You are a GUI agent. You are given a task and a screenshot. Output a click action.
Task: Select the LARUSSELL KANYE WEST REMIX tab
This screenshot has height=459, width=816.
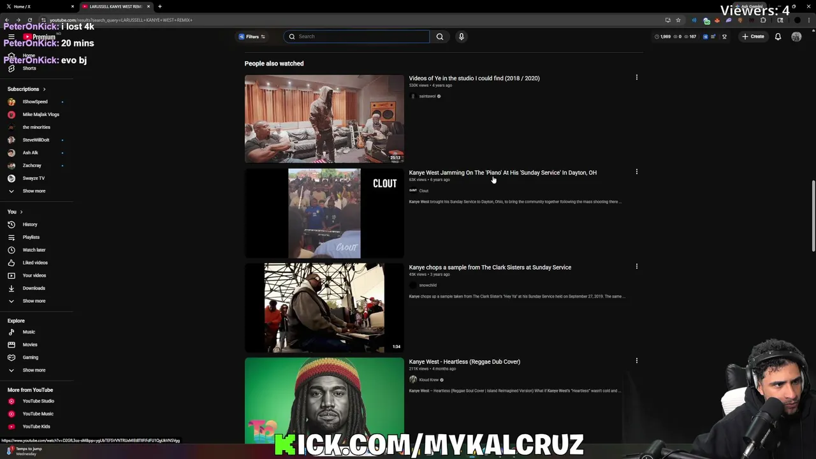[116, 6]
